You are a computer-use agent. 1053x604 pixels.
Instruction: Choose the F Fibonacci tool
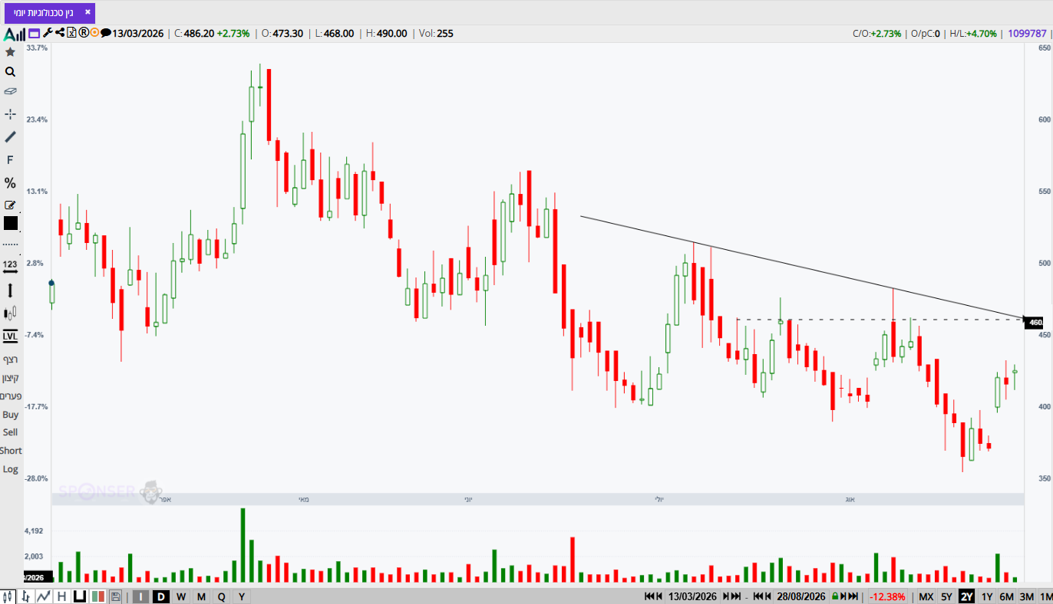click(x=10, y=160)
